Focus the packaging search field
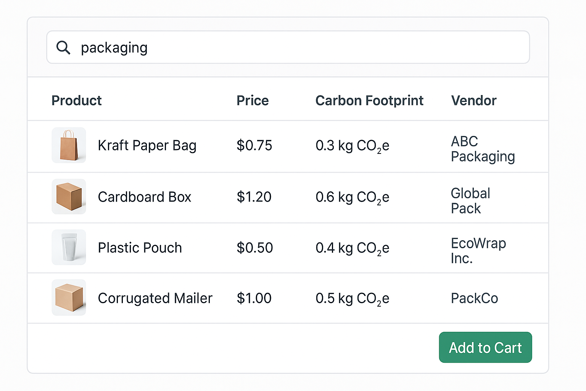586x391 pixels. point(288,47)
